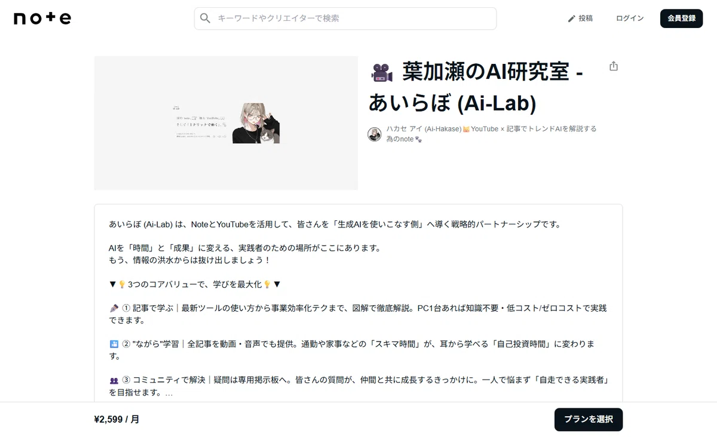Click the 投稿 pencil icon
This screenshot has width=717, height=437.
(571, 19)
